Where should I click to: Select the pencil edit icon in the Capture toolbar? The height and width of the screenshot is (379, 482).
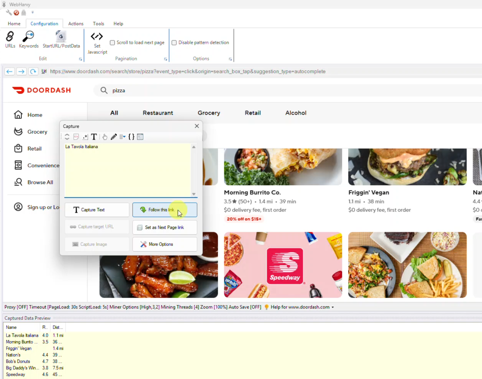[113, 137]
